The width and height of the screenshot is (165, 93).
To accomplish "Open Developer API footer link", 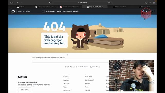I will click(90, 80).
